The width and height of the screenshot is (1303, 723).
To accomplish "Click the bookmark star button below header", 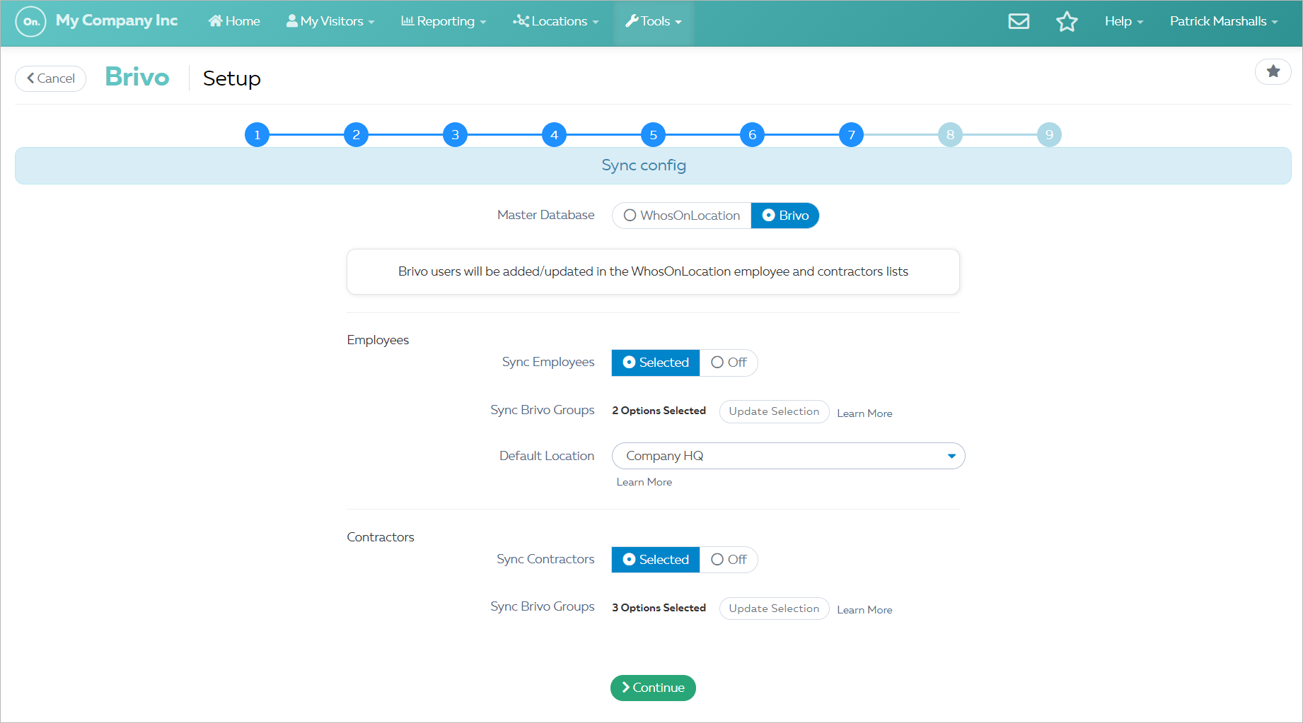I will (1273, 71).
